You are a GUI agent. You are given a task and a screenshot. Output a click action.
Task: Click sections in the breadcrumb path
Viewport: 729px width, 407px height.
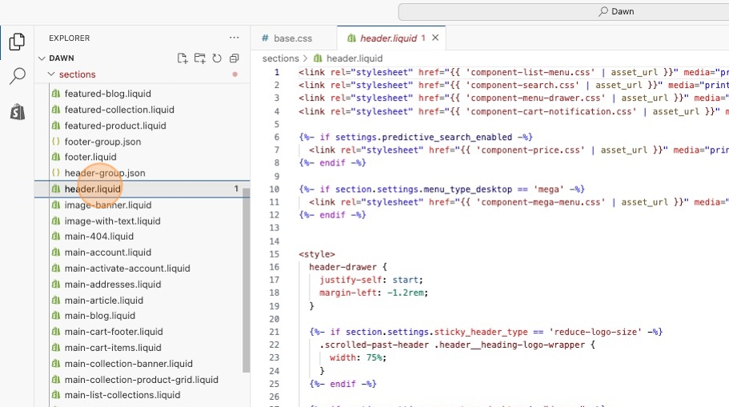280,58
